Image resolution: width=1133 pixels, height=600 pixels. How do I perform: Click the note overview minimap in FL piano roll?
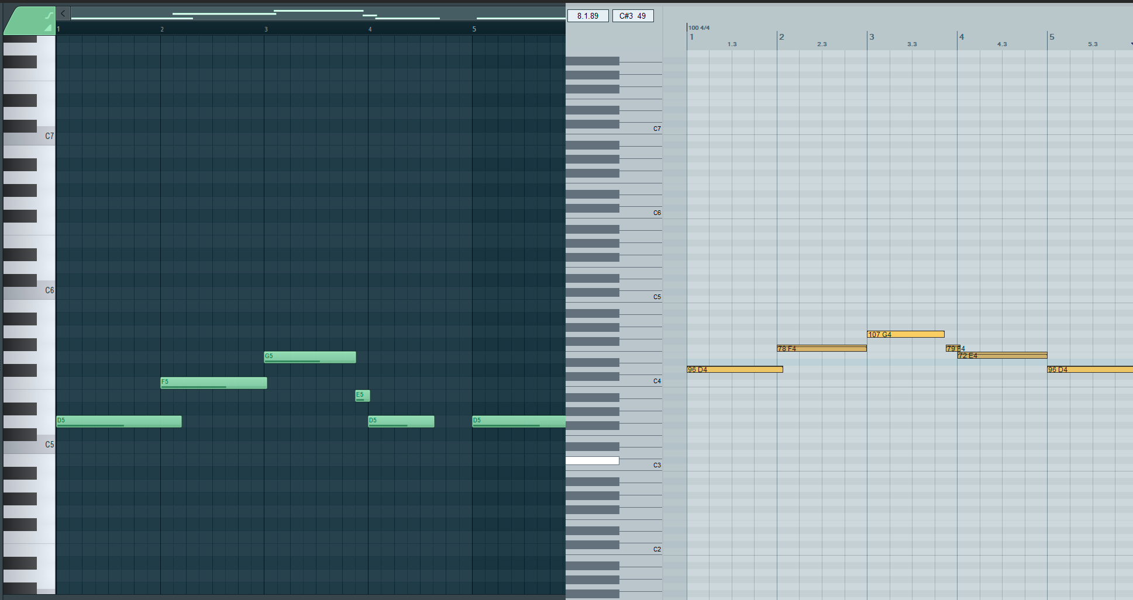tap(318, 14)
